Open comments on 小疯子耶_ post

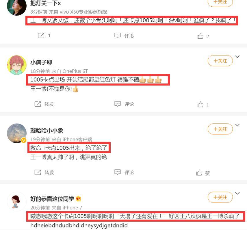pos(124,104)
